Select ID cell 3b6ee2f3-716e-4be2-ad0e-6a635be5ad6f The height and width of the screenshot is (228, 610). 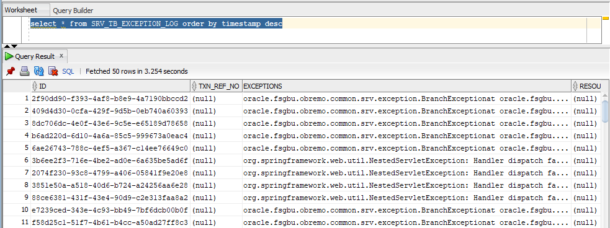pyautogui.click(x=110, y=161)
